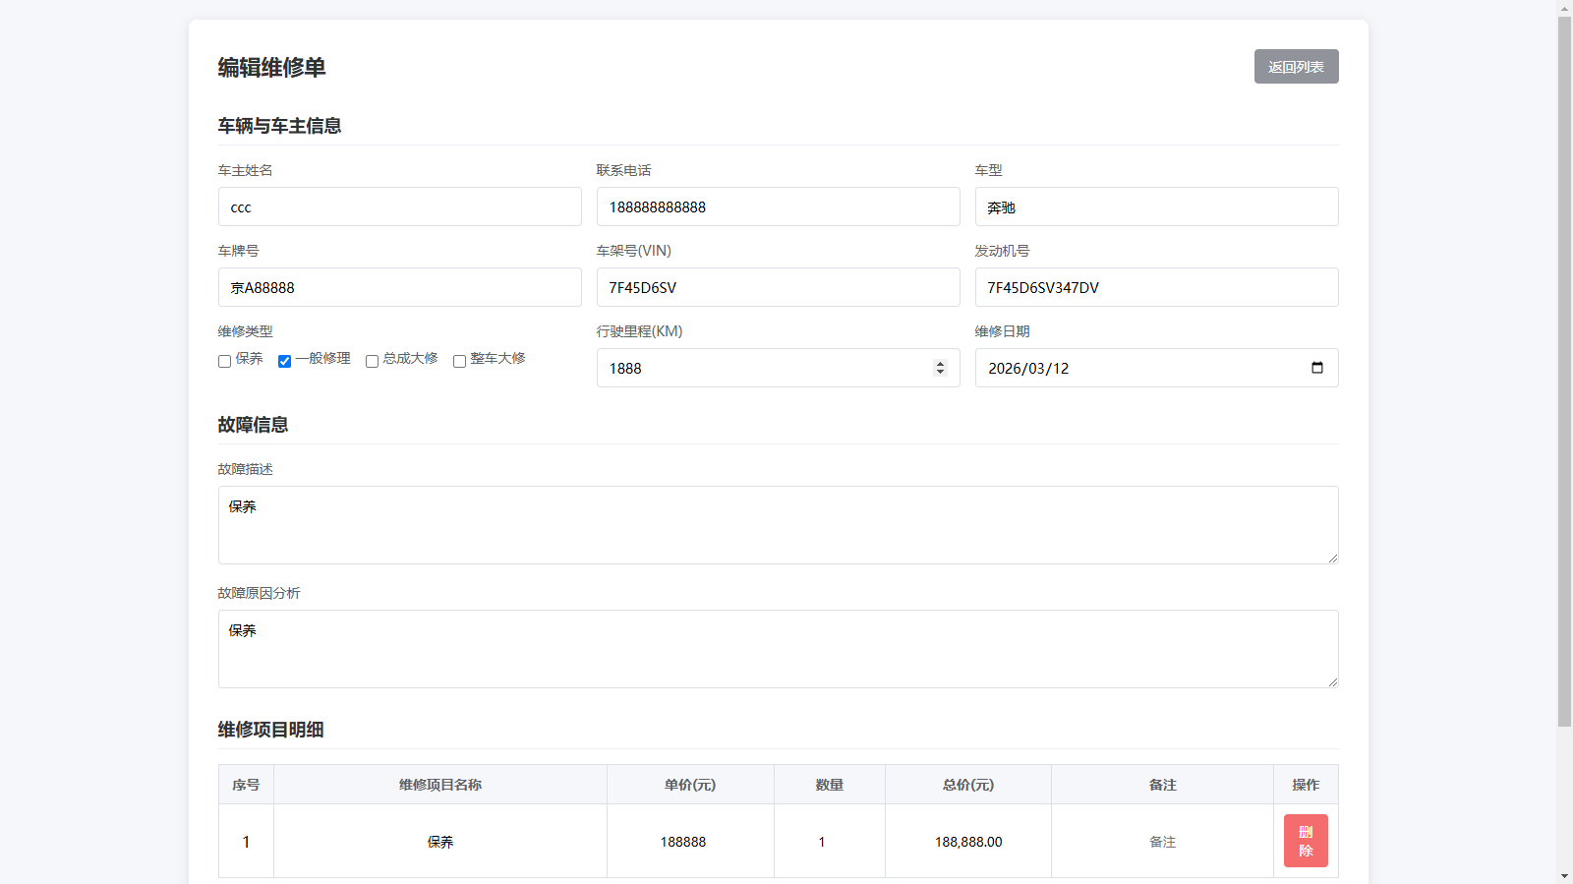Increase the 行驶里程 value with up arrow
Viewport: 1573px width, 884px height.
(x=940, y=363)
